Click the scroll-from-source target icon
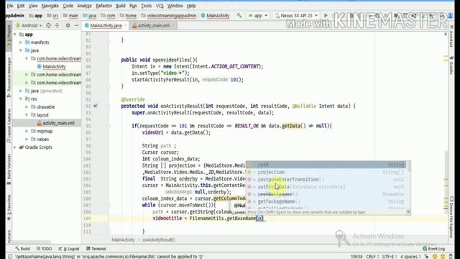This screenshot has width=460, height=259. click(48, 26)
